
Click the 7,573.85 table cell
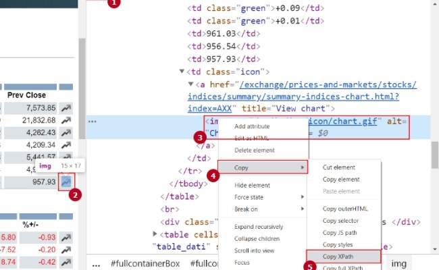coord(30,108)
